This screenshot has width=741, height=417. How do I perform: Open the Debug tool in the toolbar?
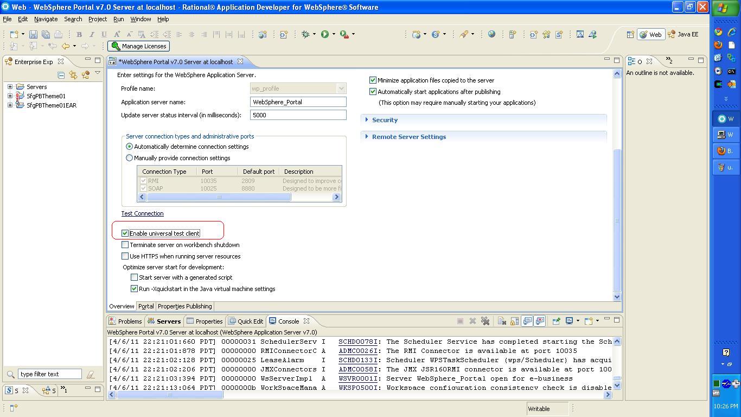[306, 34]
